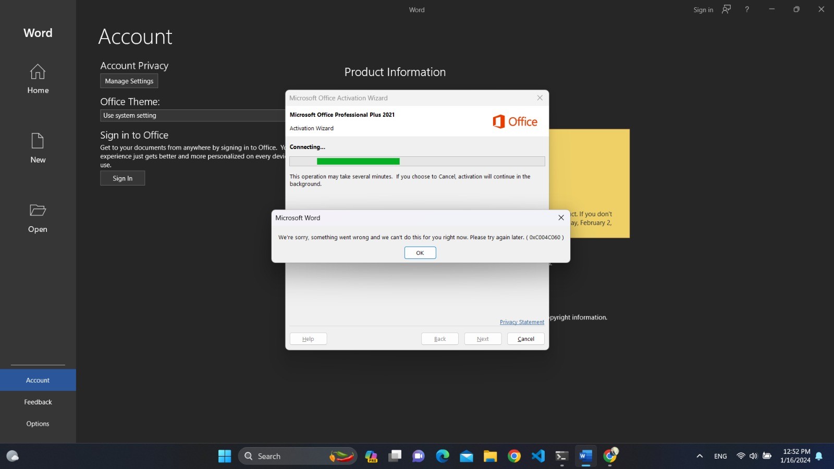Close the Office Activation Wizard window
This screenshot has width=834, height=469.
(x=540, y=98)
